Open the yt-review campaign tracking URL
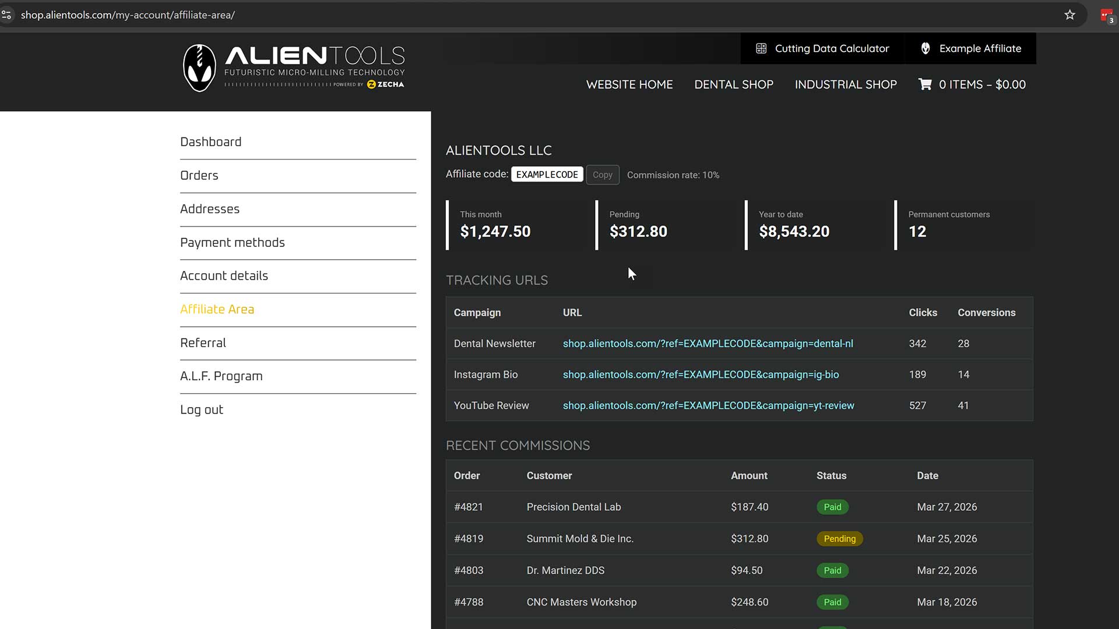The height and width of the screenshot is (629, 1119). click(x=708, y=405)
